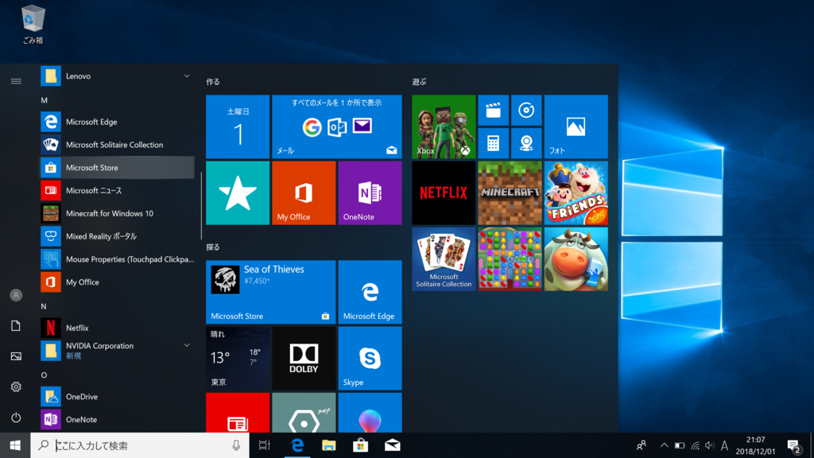Open the Microsoft Edge tile
Screen dimensions: 814x458
point(370,292)
